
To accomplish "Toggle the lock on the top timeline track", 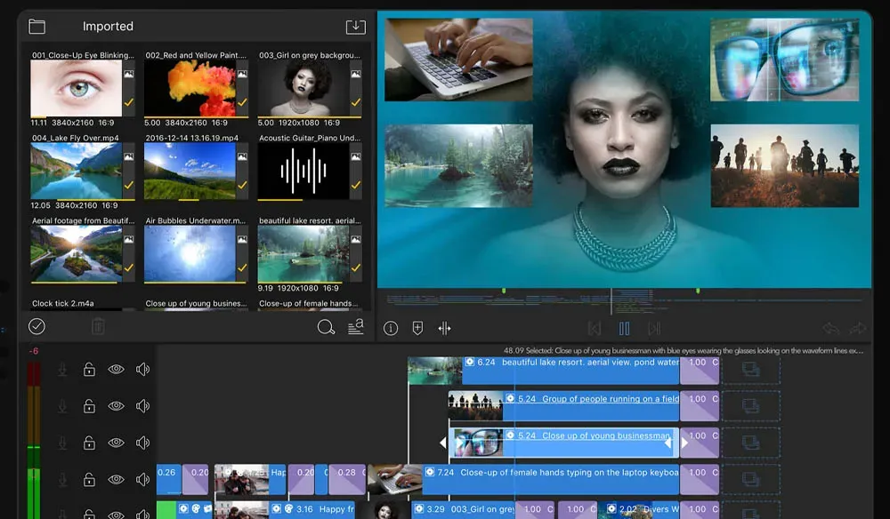I will pos(89,370).
